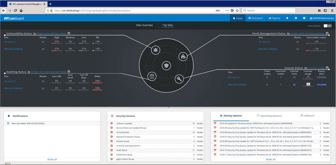336x165 pixels.
Task: Switch to the Sites Overview tab
Action: click(145, 25)
